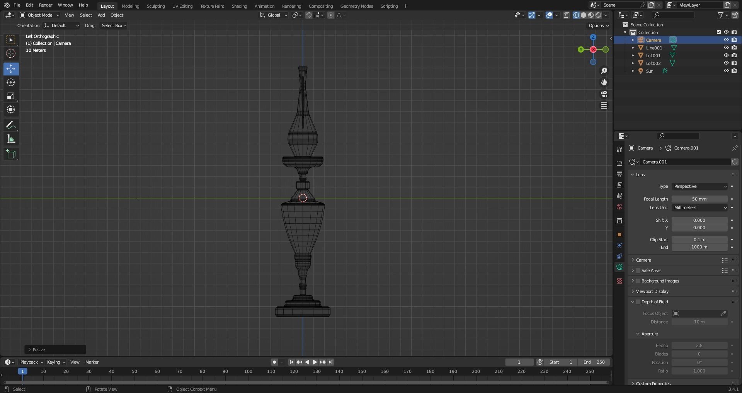Open the Global orientation dropdown
Screen dimensions: 742x393
click(274, 15)
